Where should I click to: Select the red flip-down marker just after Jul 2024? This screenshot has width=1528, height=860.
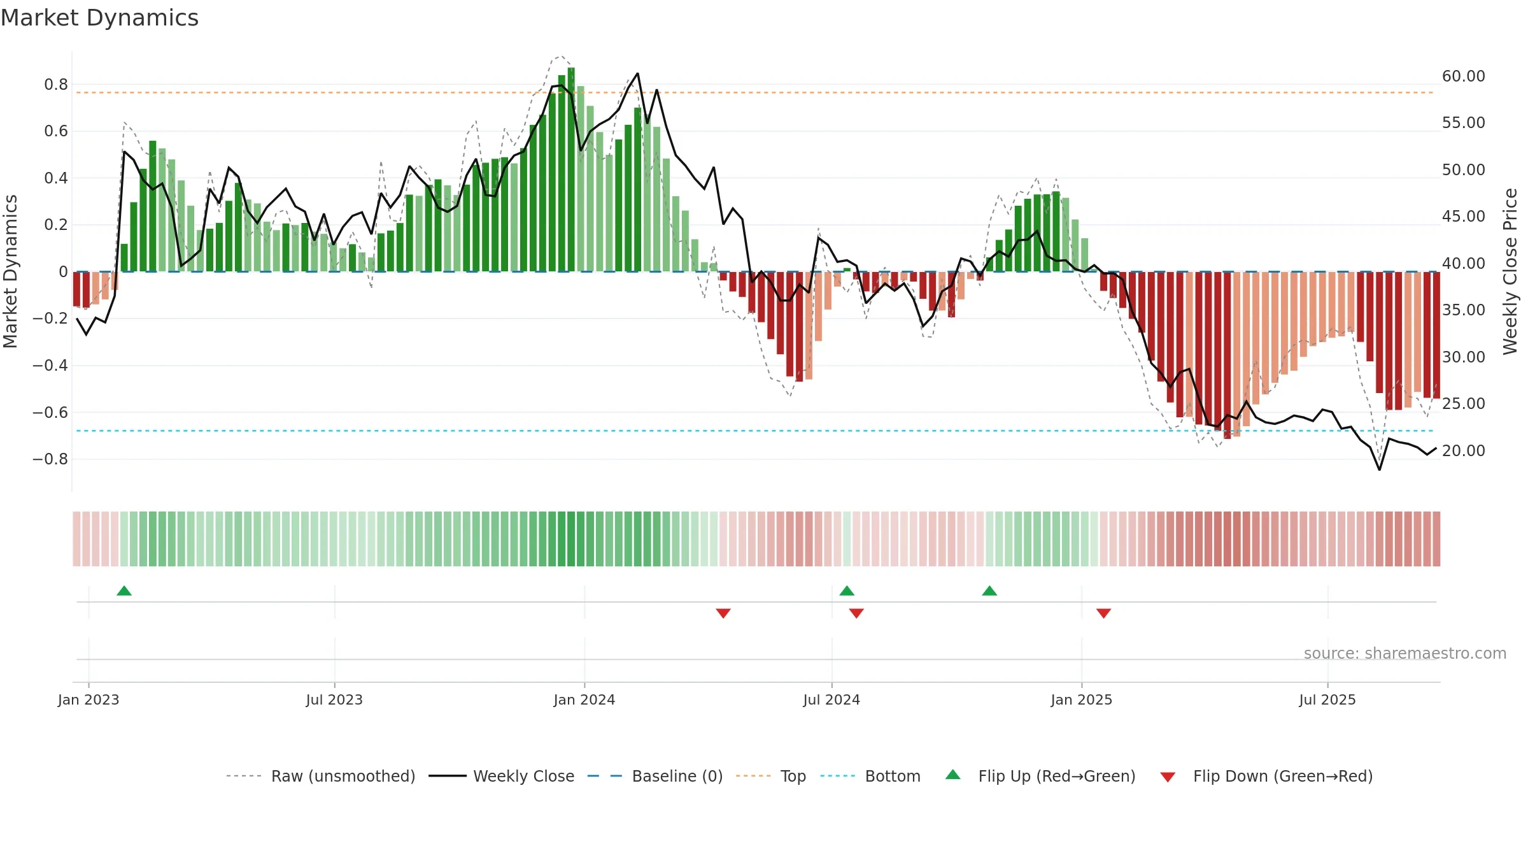pos(856,613)
